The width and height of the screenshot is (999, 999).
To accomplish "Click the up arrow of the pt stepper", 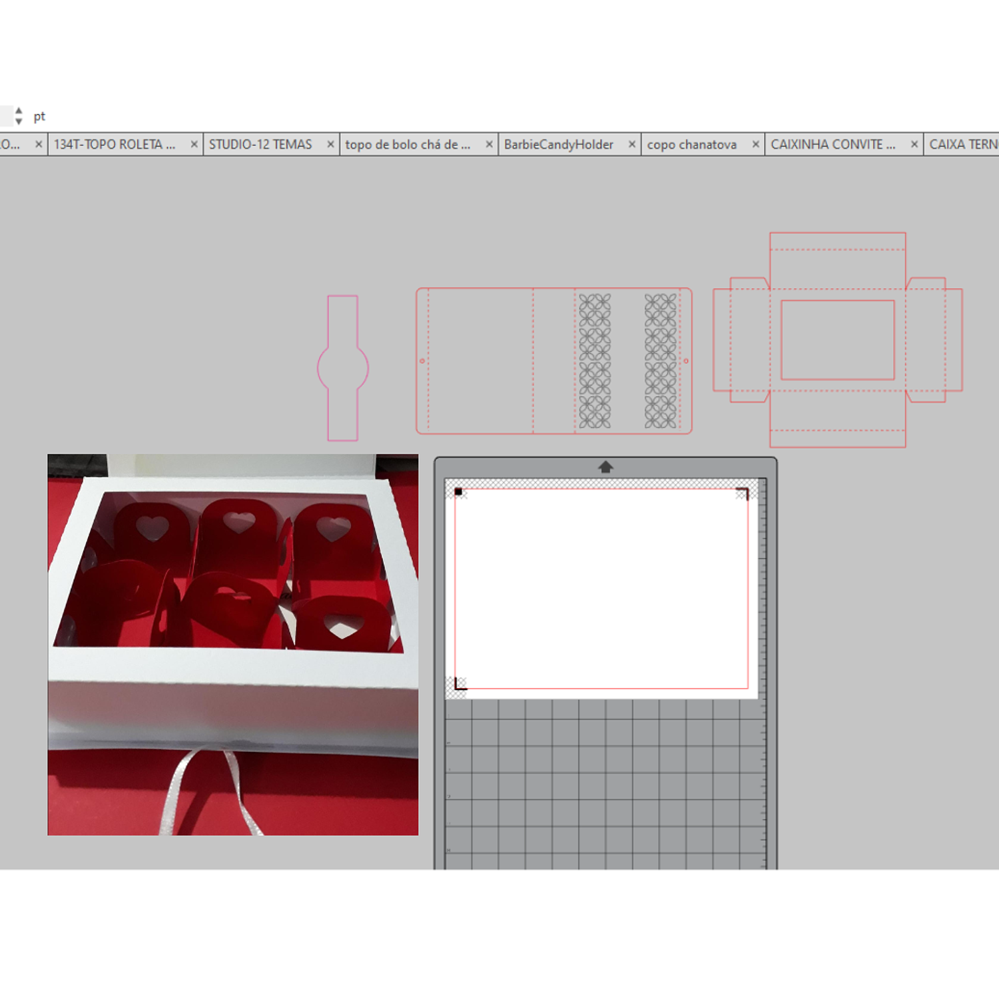I will pos(19,111).
